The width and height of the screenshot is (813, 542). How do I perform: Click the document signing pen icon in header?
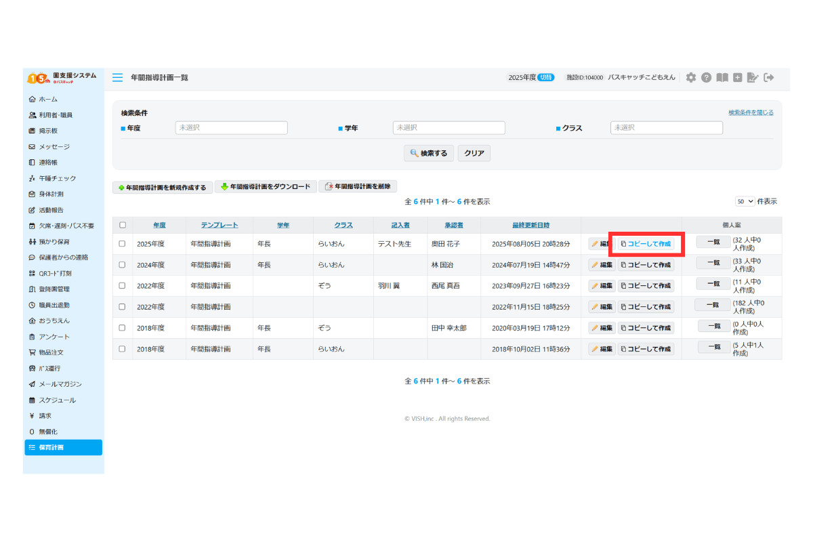tap(753, 77)
